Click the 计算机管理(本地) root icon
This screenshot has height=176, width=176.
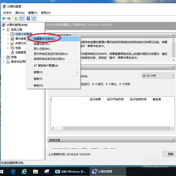[x=4, y=25]
